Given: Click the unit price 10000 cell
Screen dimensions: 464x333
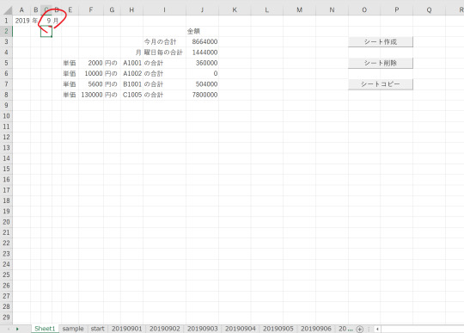Looking at the screenshot, I should click(x=91, y=73).
